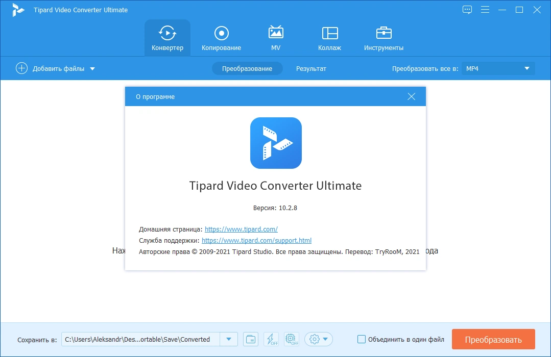
Task: Click the Tipard app logo in title bar
Action: (17, 10)
